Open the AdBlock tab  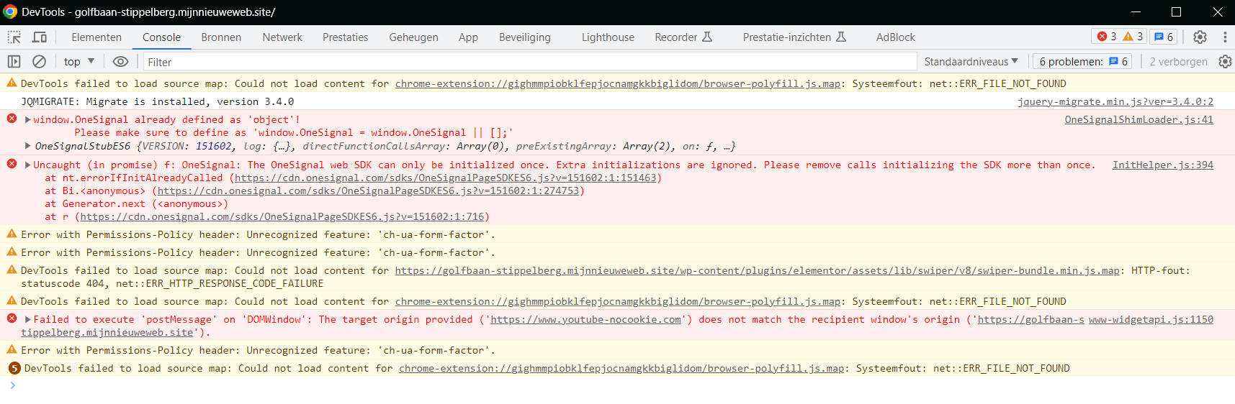click(x=896, y=37)
